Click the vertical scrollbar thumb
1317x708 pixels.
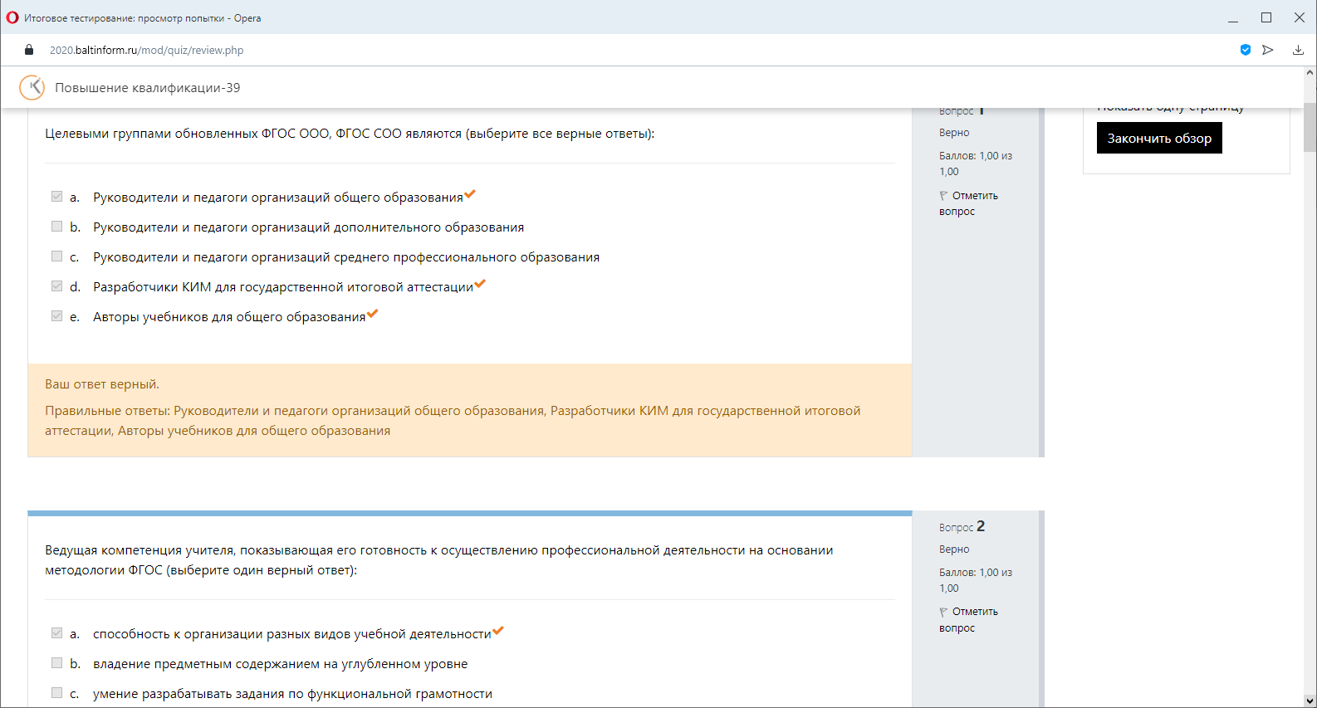pyautogui.click(x=1310, y=127)
